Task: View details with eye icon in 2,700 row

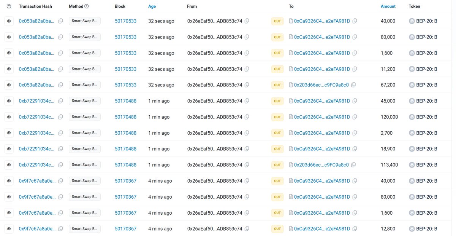Action: (9, 133)
